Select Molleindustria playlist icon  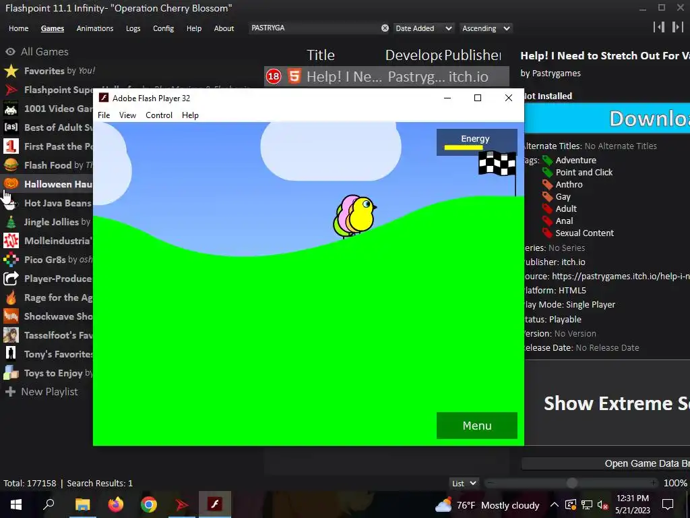coord(11,241)
